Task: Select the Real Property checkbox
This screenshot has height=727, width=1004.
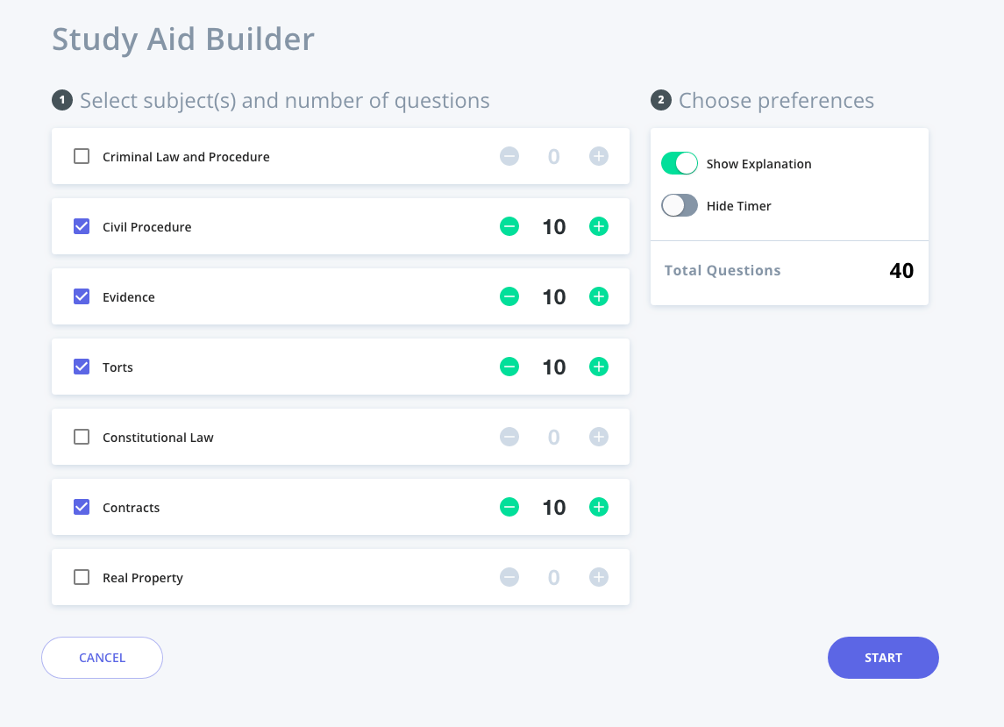Action: [x=82, y=577]
